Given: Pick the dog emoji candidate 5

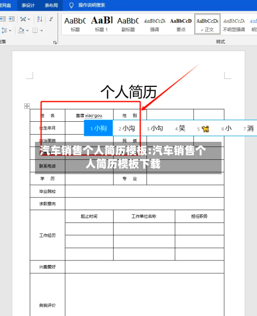Looking at the screenshot, I should [x=203, y=128].
